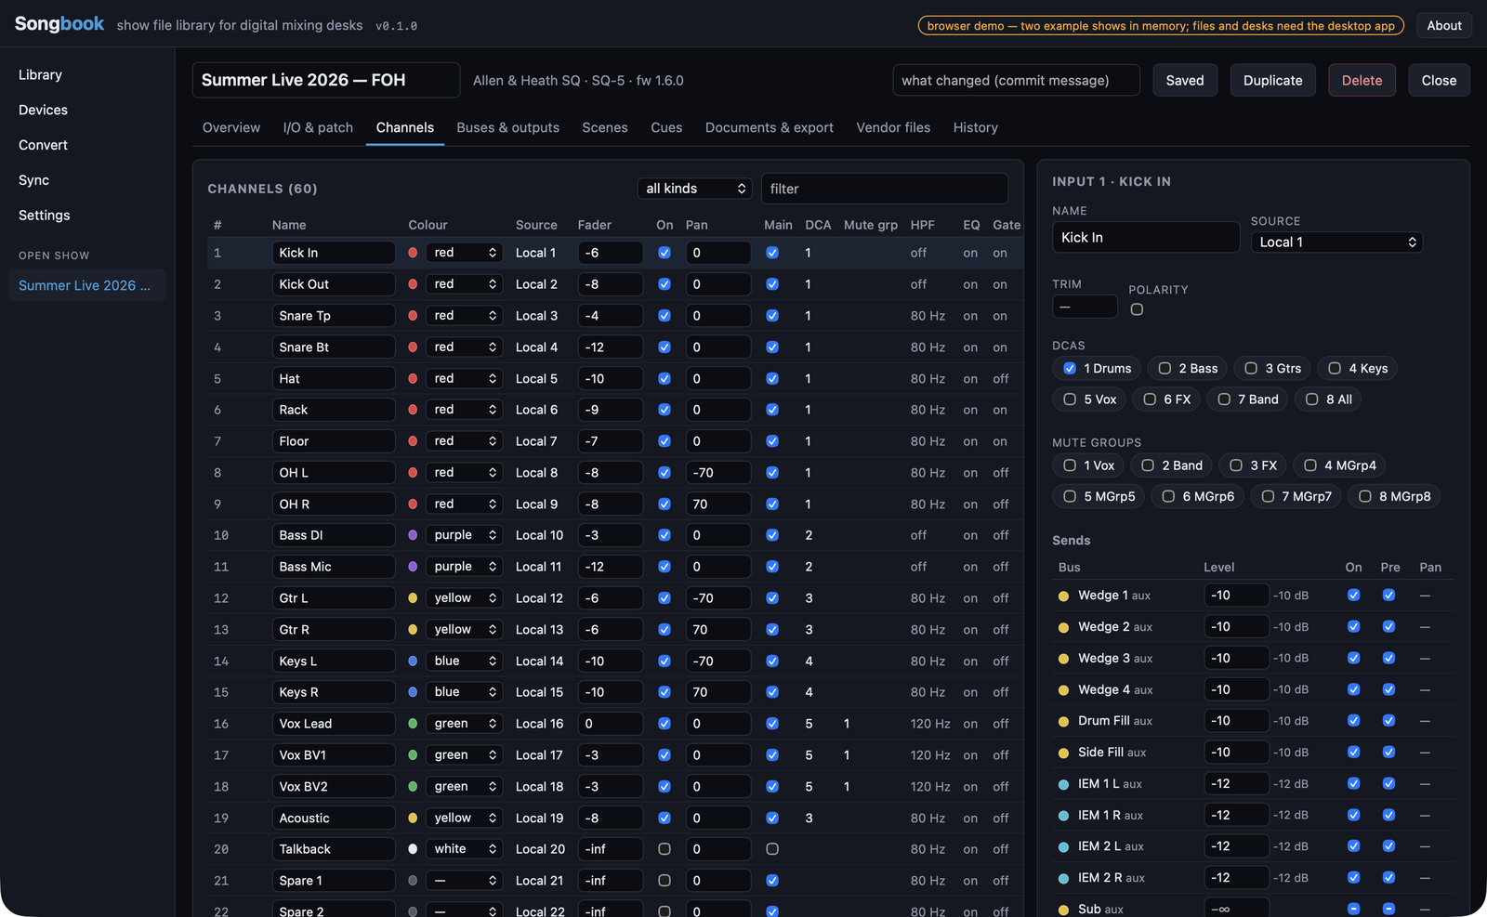Click the red colour dot in the Kick In row
1487x917 pixels.
(x=413, y=253)
